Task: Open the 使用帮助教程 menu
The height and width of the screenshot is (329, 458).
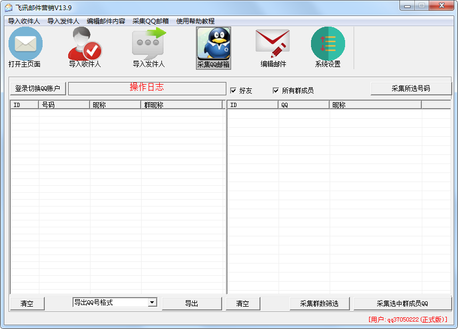Action: coord(195,21)
